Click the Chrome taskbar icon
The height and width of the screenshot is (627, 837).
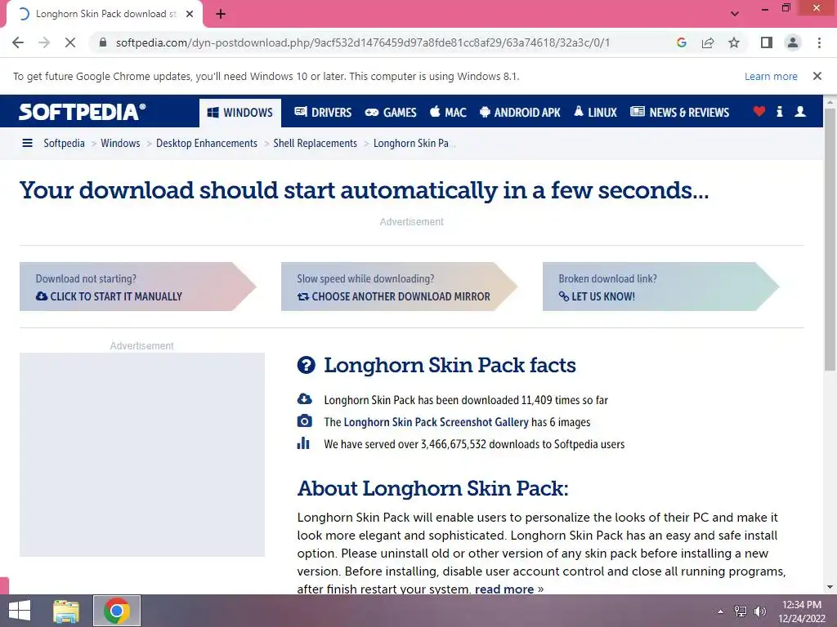click(x=117, y=611)
